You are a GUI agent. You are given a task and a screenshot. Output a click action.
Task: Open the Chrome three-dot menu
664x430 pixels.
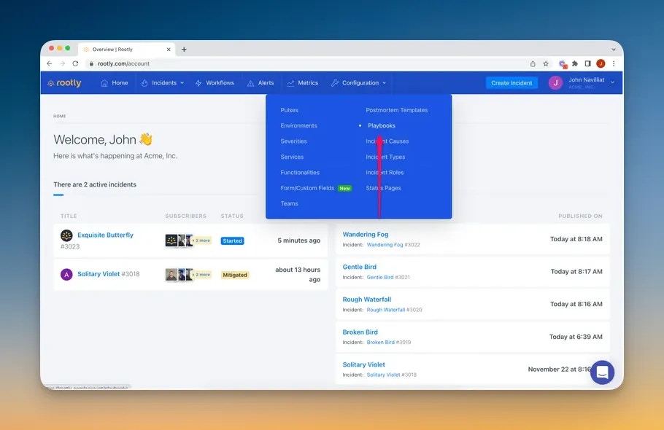614,63
